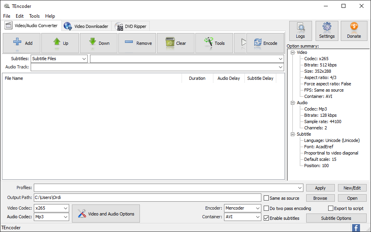Open the Profiles dropdown
Image resolution: width=371 pixels, height=232 pixels.
[169, 188]
